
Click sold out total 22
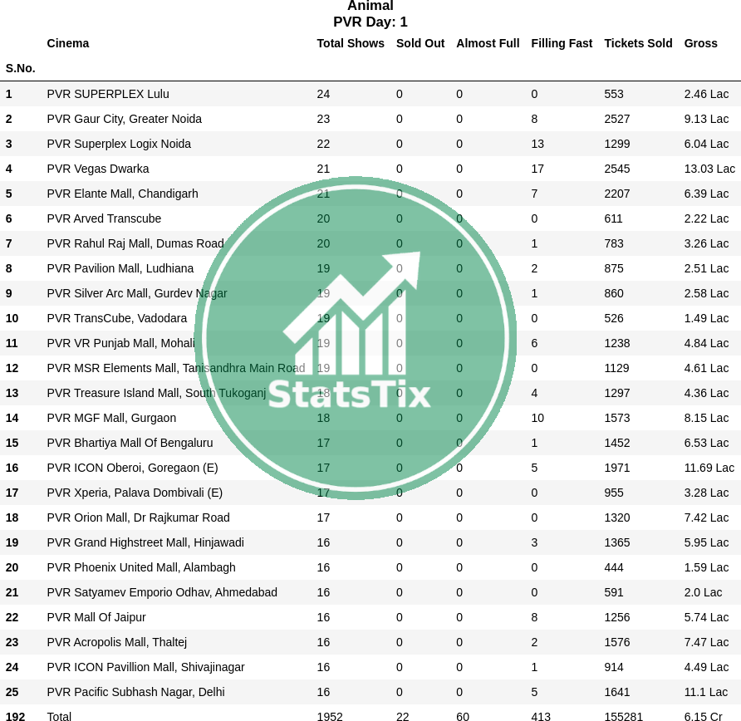tap(403, 717)
